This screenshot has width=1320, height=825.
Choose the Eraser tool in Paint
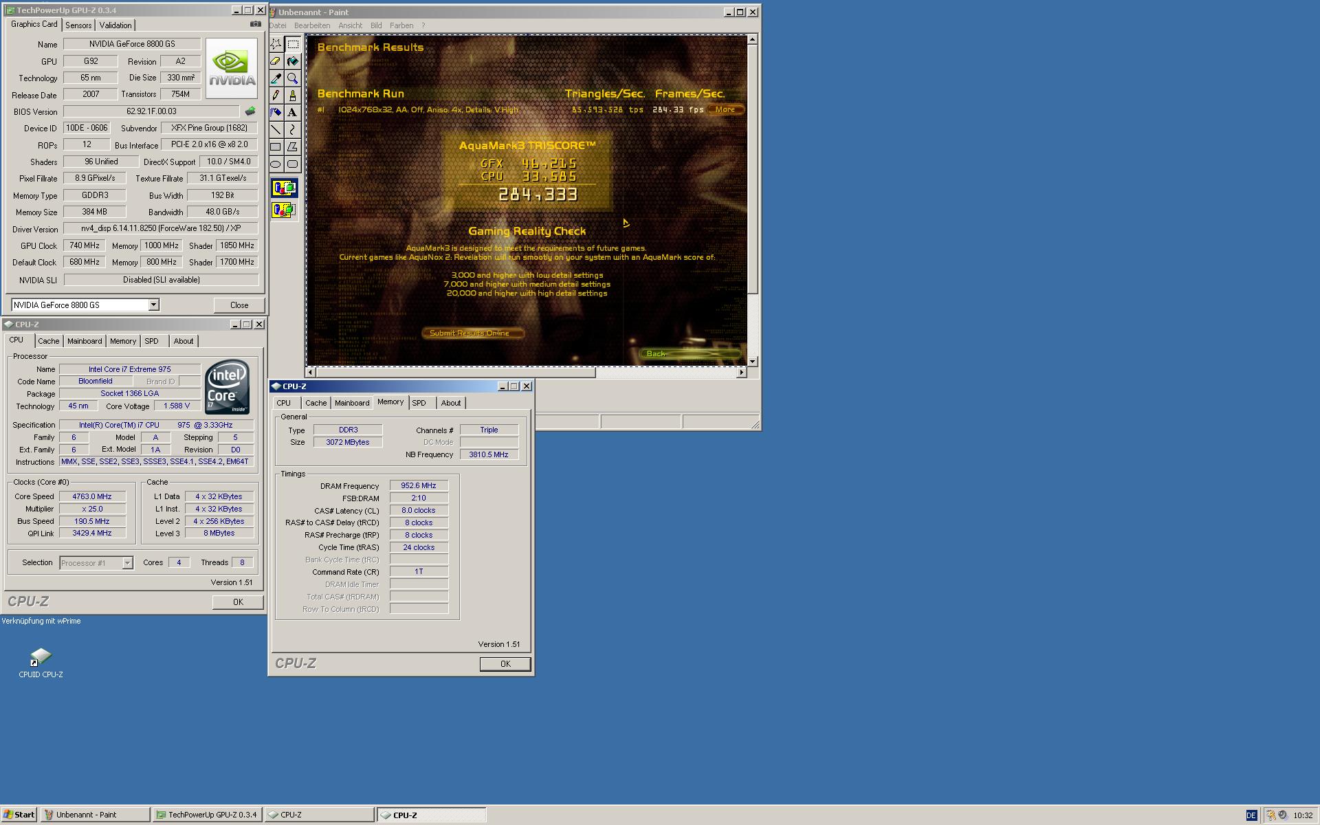(x=276, y=61)
